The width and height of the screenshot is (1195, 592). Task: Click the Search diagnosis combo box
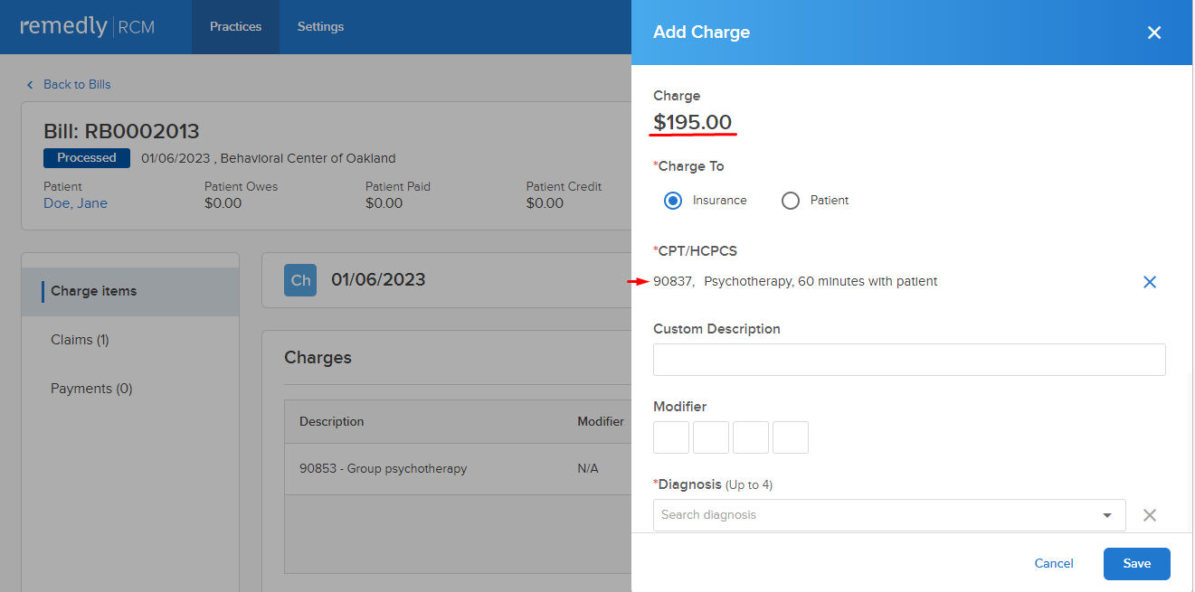point(889,515)
